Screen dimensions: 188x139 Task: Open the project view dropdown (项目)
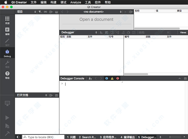coord(27,12)
